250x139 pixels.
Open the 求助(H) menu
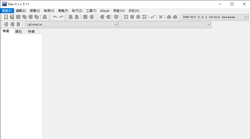pyautogui.click(x=134, y=11)
